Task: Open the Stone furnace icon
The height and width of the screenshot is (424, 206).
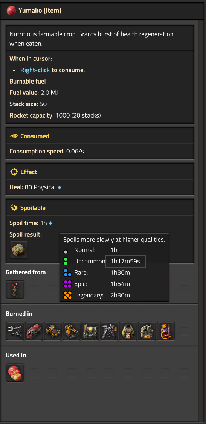Action: [x=128, y=331]
